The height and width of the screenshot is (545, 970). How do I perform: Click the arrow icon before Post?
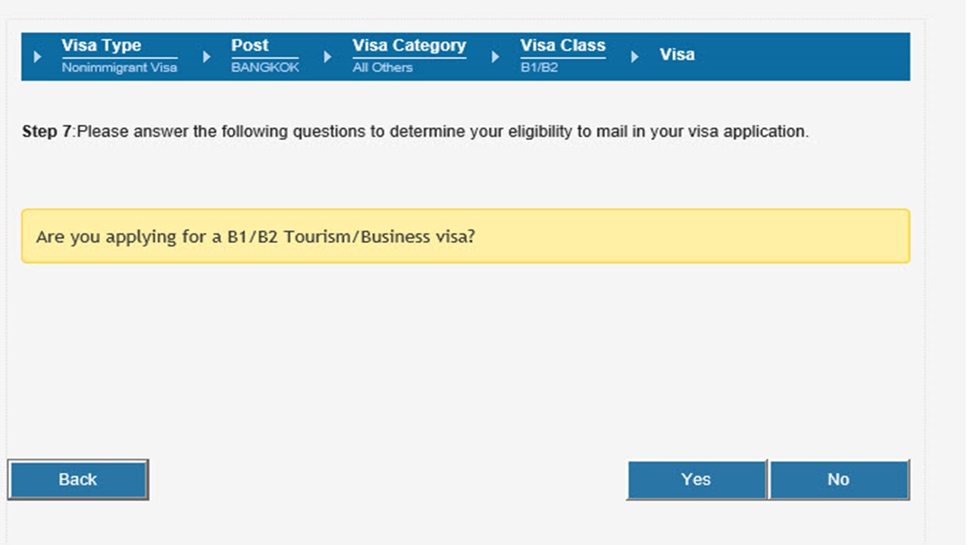207,56
